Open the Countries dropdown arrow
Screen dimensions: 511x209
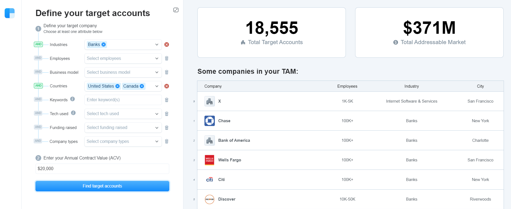[157, 86]
